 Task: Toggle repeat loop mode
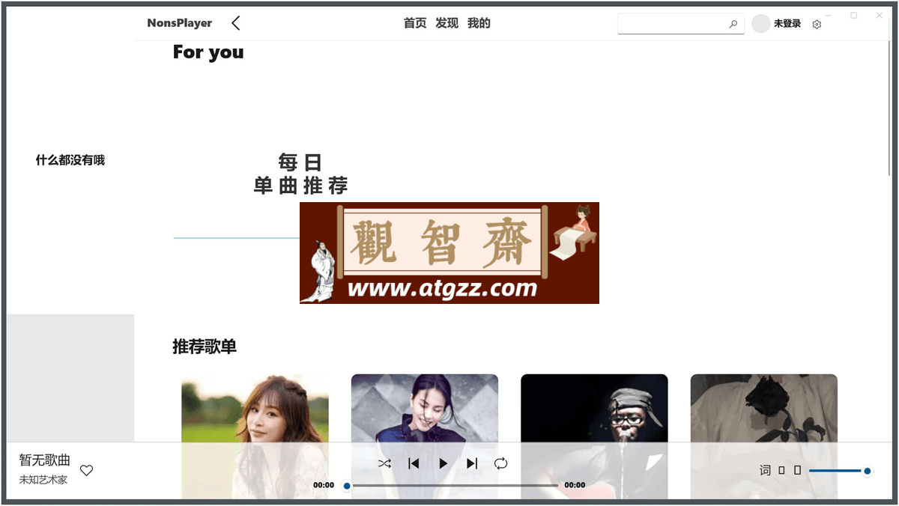click(501, 463)
